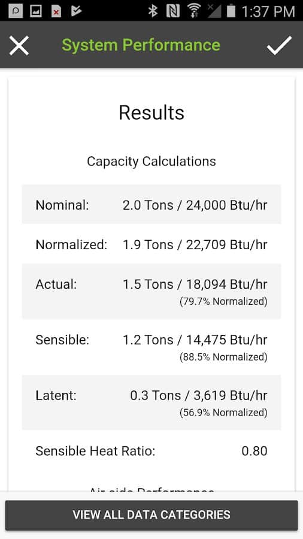
Task: Tap the failed file notification icon
Action: pos(56,11)
